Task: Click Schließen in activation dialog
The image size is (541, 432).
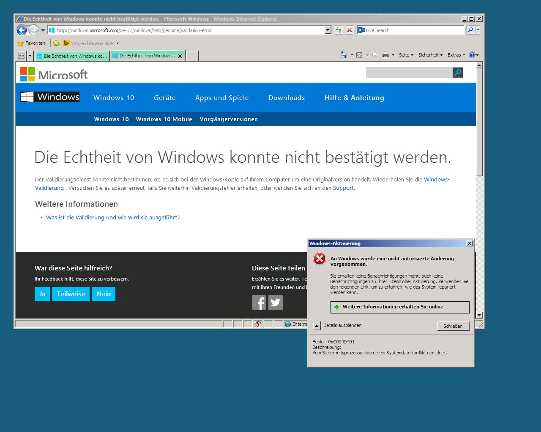Action: (x=453, y=326)
